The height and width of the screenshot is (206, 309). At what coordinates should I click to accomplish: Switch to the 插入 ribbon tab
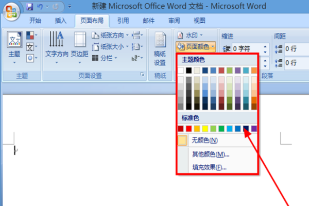click(60, 21)
